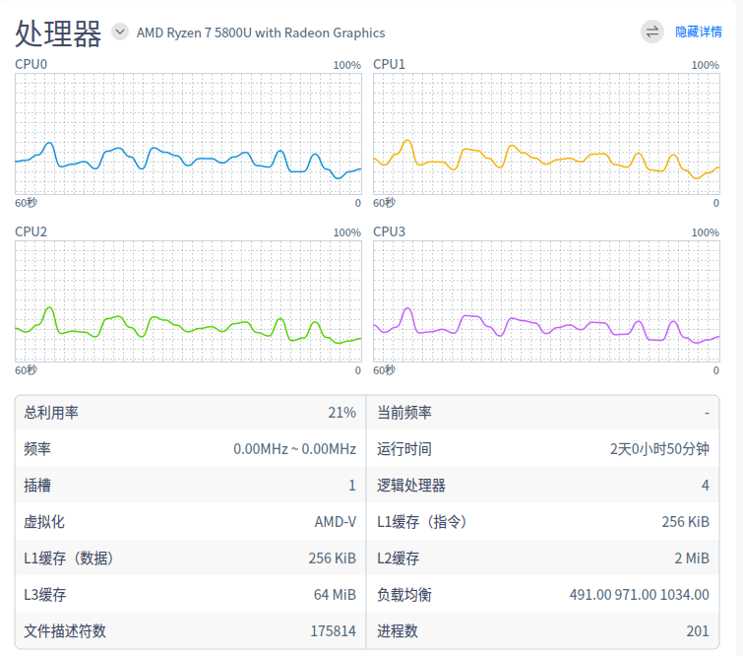Select the 总利用率 row
This screenshot has width=743, height=656.
point(190,413)
